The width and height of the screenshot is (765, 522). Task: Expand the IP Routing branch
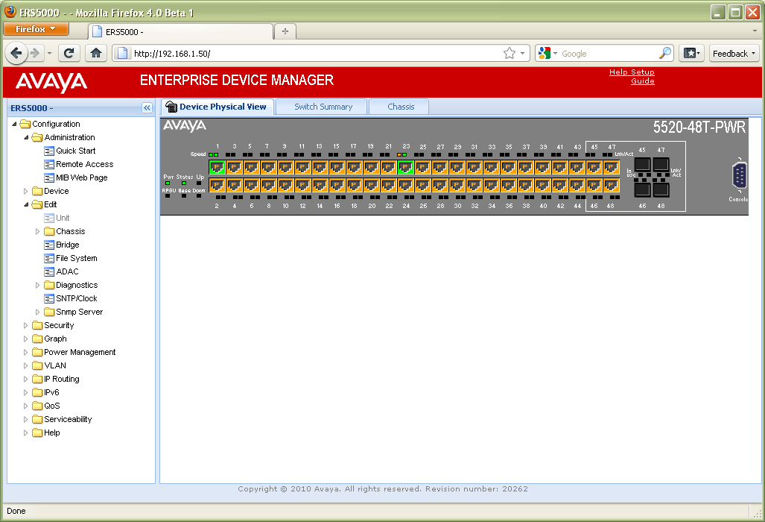[25, 379]
